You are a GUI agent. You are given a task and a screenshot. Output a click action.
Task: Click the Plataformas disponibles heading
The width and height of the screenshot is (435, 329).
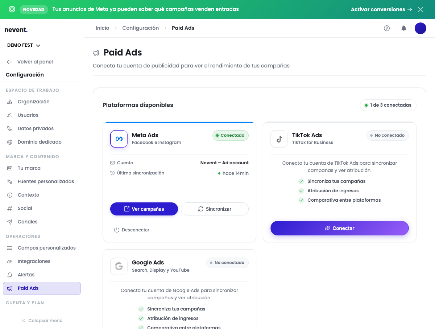[138, 105]
